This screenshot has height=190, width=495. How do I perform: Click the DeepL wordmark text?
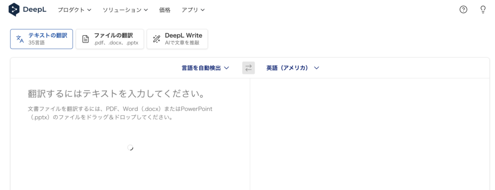tap(35, 10)
